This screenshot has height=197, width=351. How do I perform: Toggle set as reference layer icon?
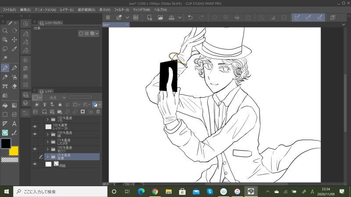tap(45, 104)
